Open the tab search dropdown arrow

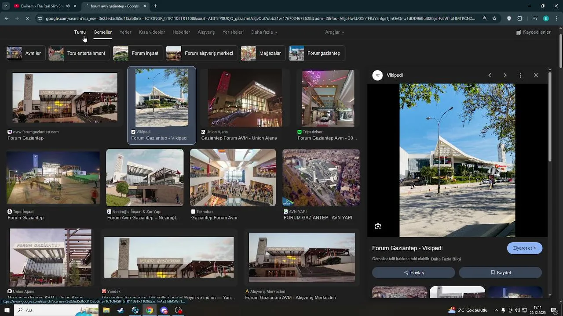click(5, 6)
